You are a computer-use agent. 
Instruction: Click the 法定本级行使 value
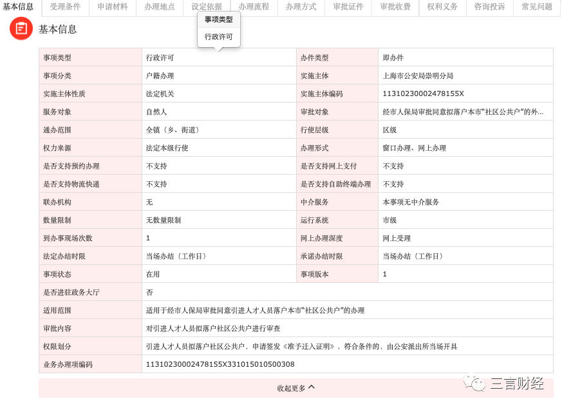[167, 148]
